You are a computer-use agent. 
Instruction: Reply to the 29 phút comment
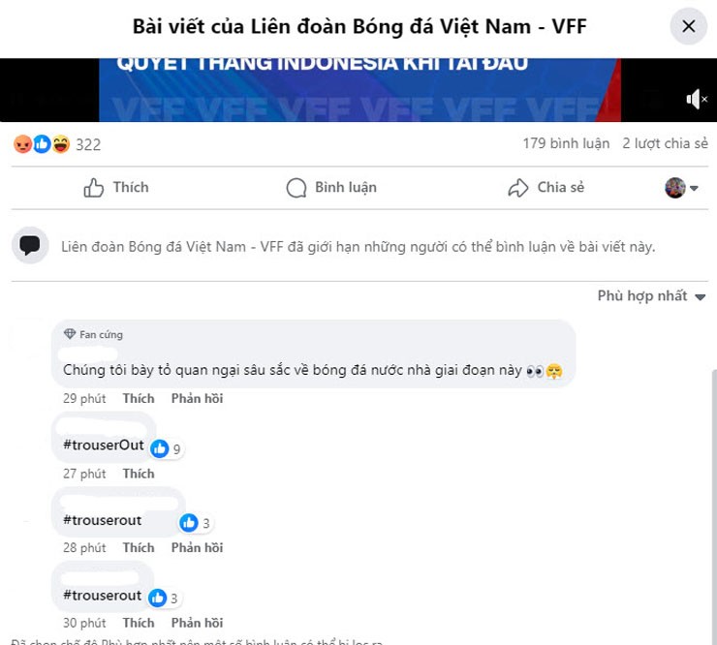[x=197, y=399]
